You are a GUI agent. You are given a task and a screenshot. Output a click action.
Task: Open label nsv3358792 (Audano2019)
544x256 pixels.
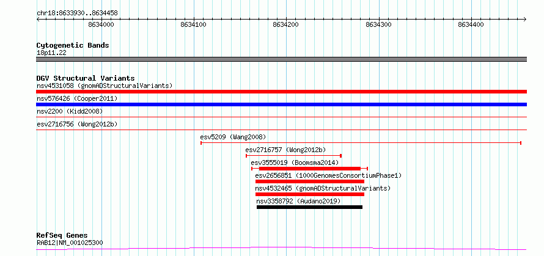(x=298, y=201)
